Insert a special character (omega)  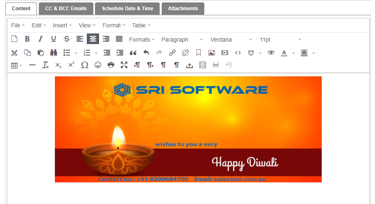pos(85,65)
